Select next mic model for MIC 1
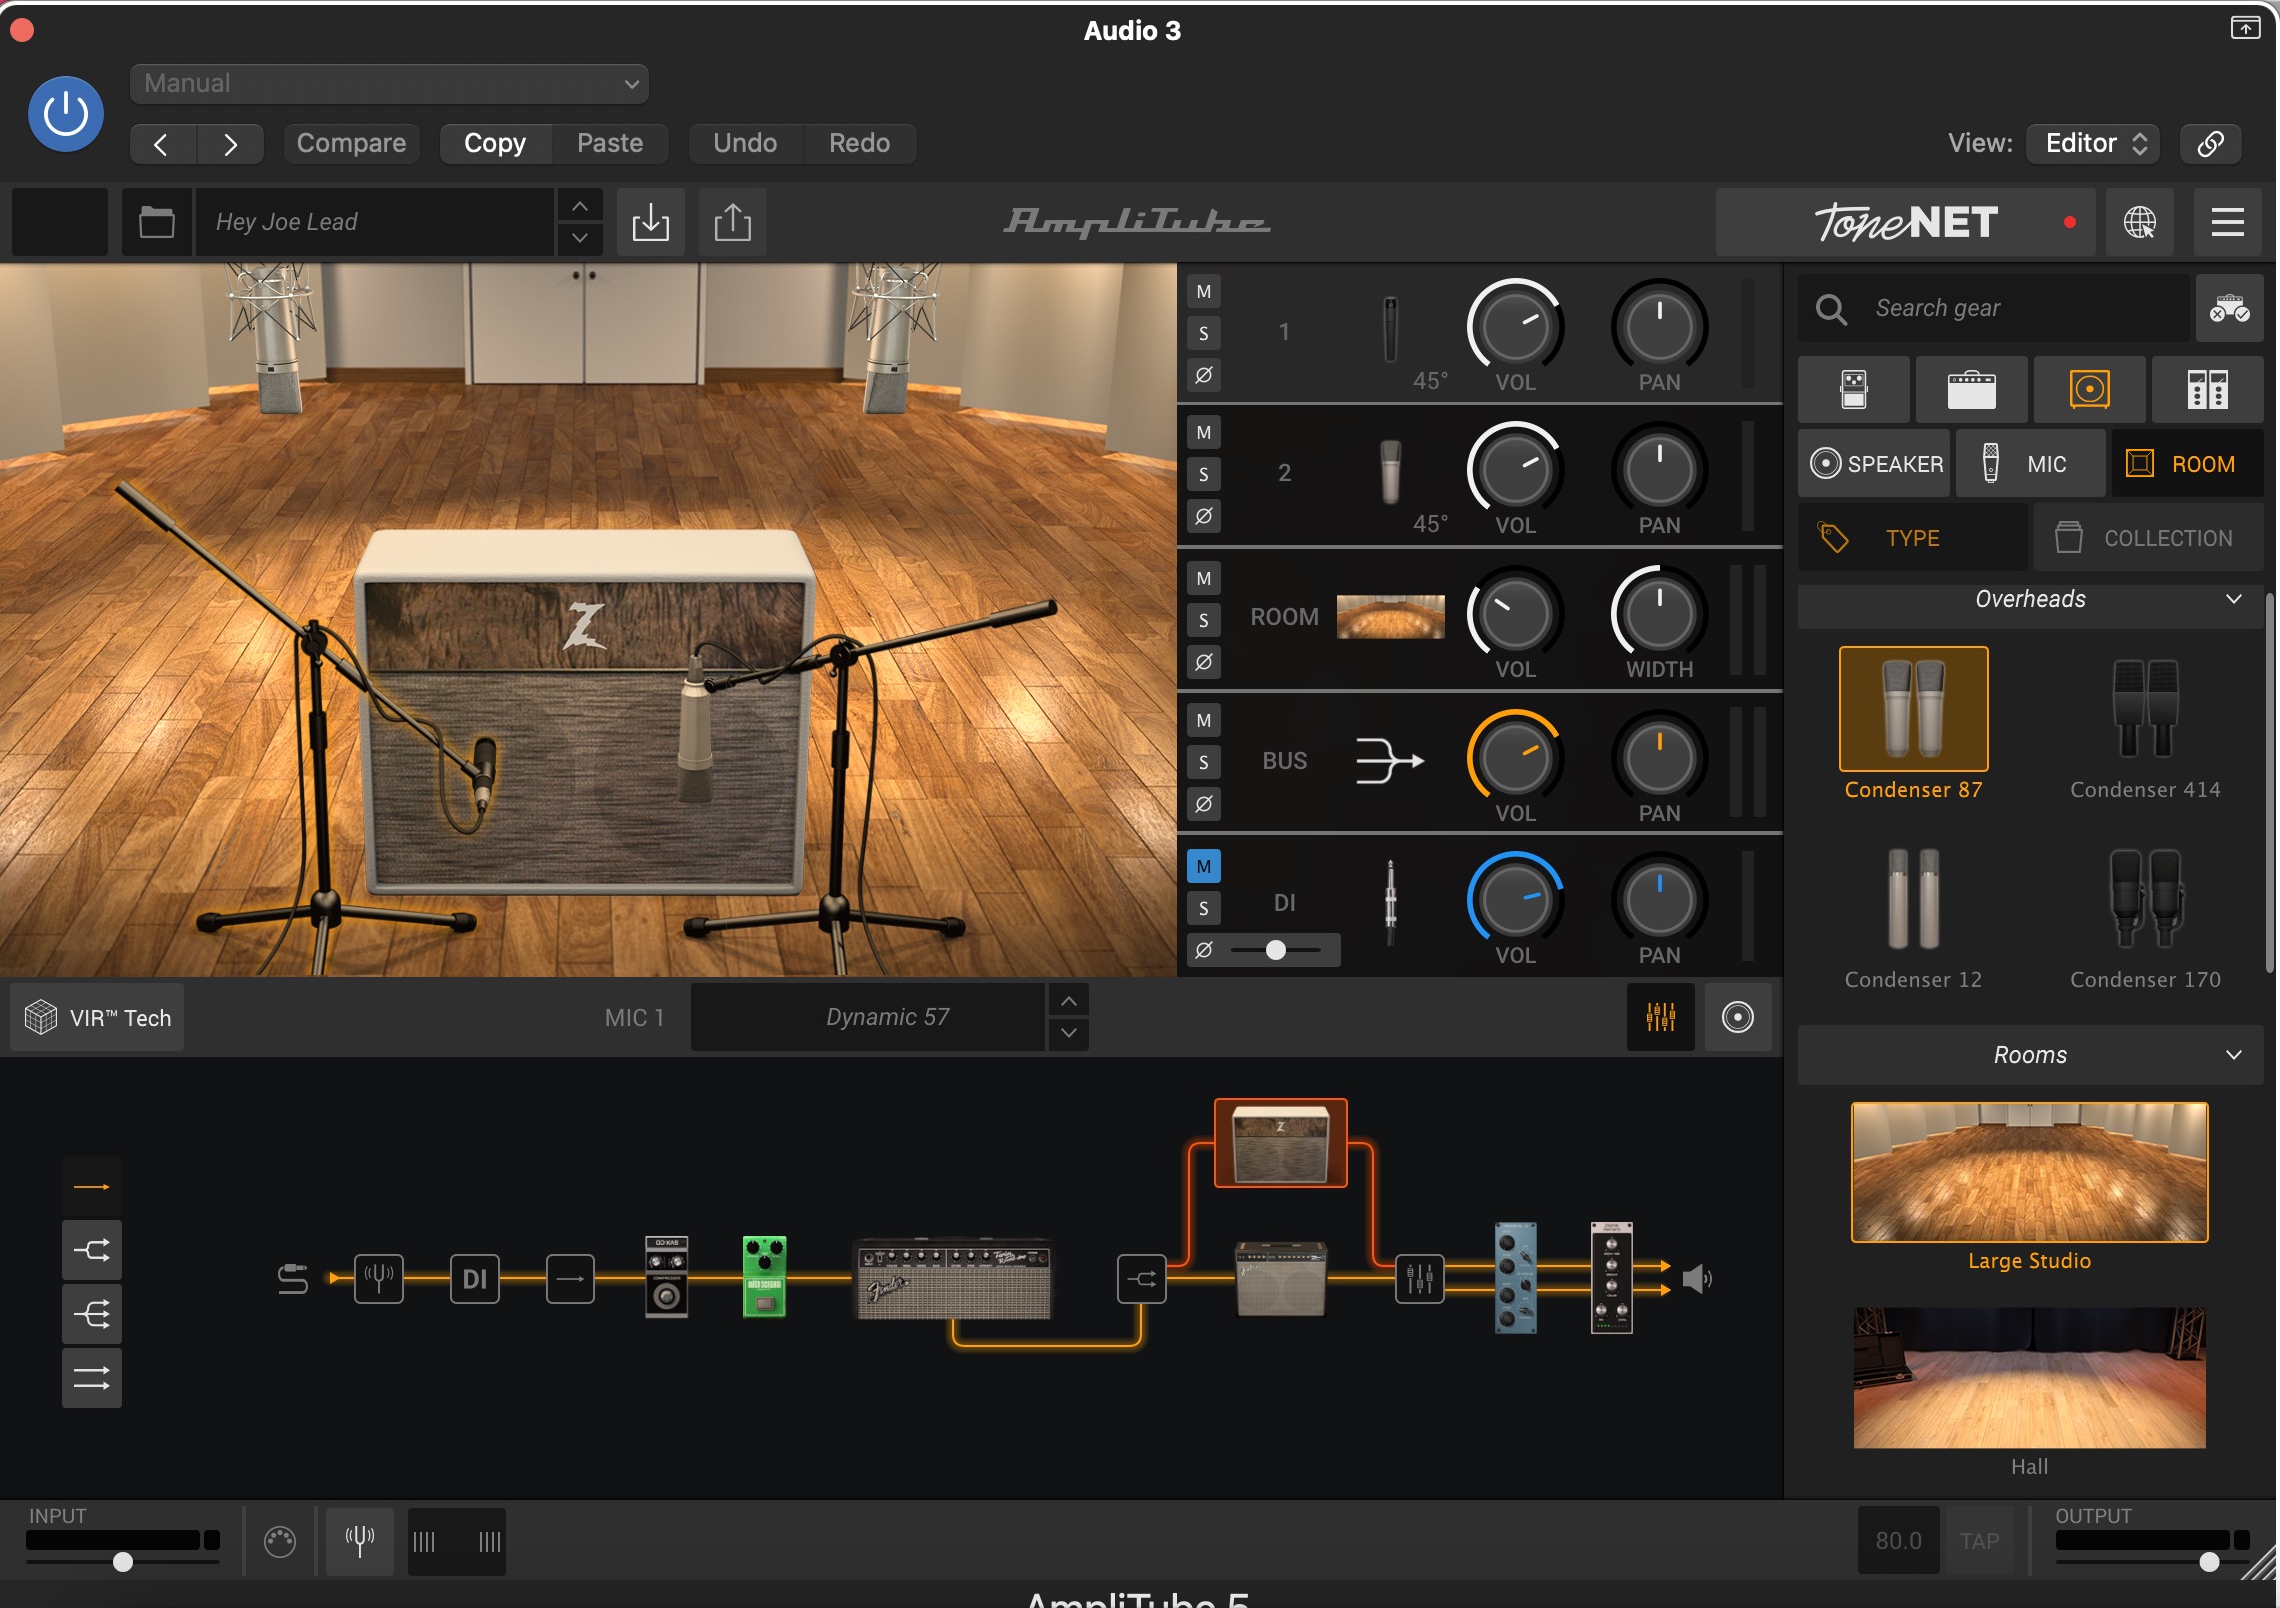The height and width of the screenshot is (1608, 2280). (x=1069, y=1033)
